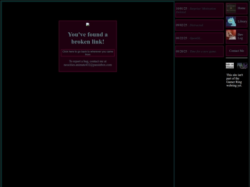Click the bug report email address
The image size is (250, 187).
[87, 65]
